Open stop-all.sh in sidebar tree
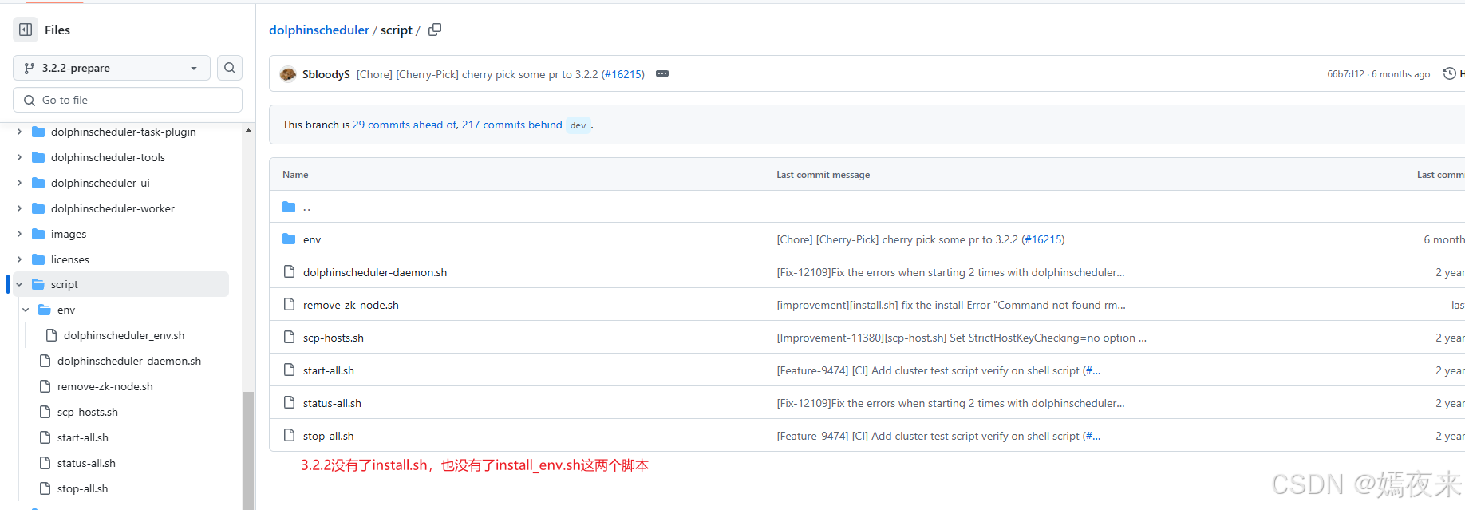Screen dimensions: 1465x510 83,488
